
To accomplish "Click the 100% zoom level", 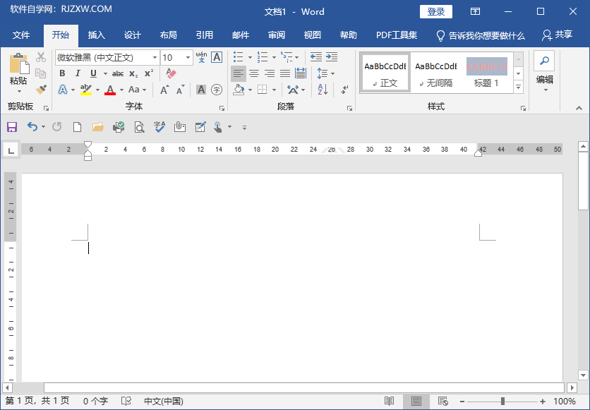I will 565,402.
